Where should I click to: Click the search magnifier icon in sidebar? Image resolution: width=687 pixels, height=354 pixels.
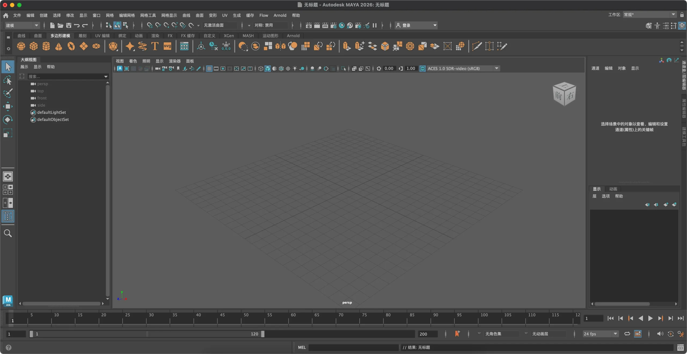coord(8,233)
